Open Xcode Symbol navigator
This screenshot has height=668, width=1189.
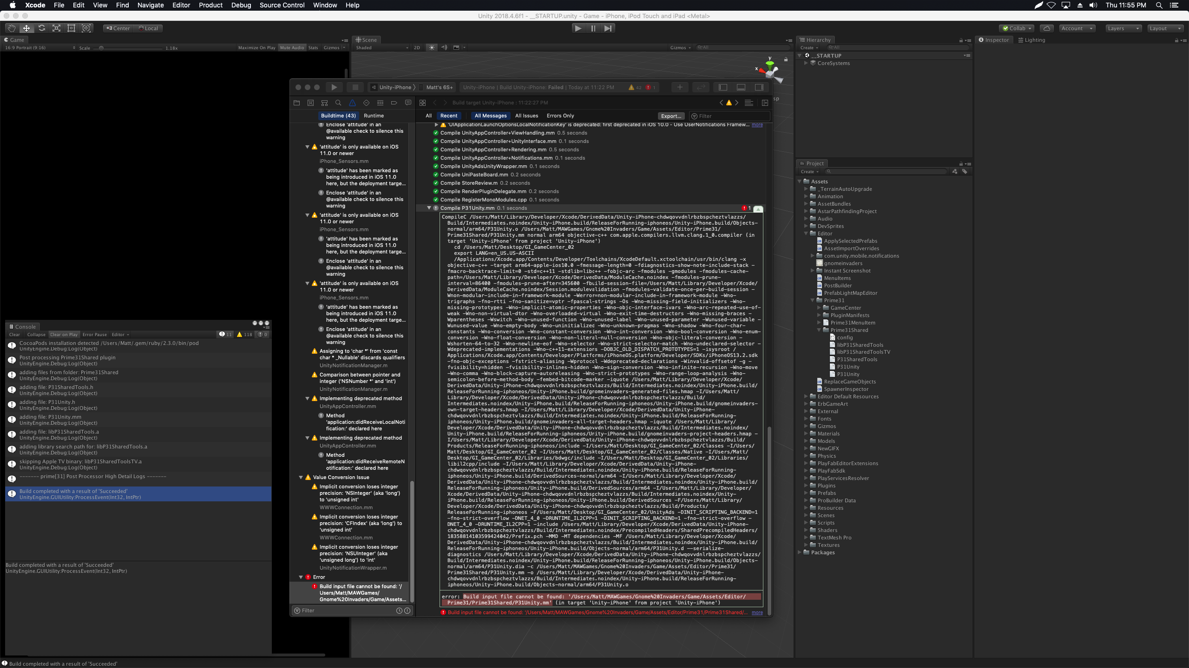tap(324, 103)
